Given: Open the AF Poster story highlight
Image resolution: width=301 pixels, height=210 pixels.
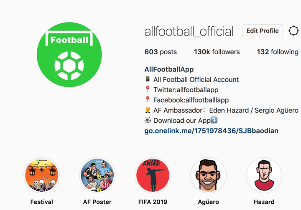Looking at the screenshot, I should click(97, 175).
